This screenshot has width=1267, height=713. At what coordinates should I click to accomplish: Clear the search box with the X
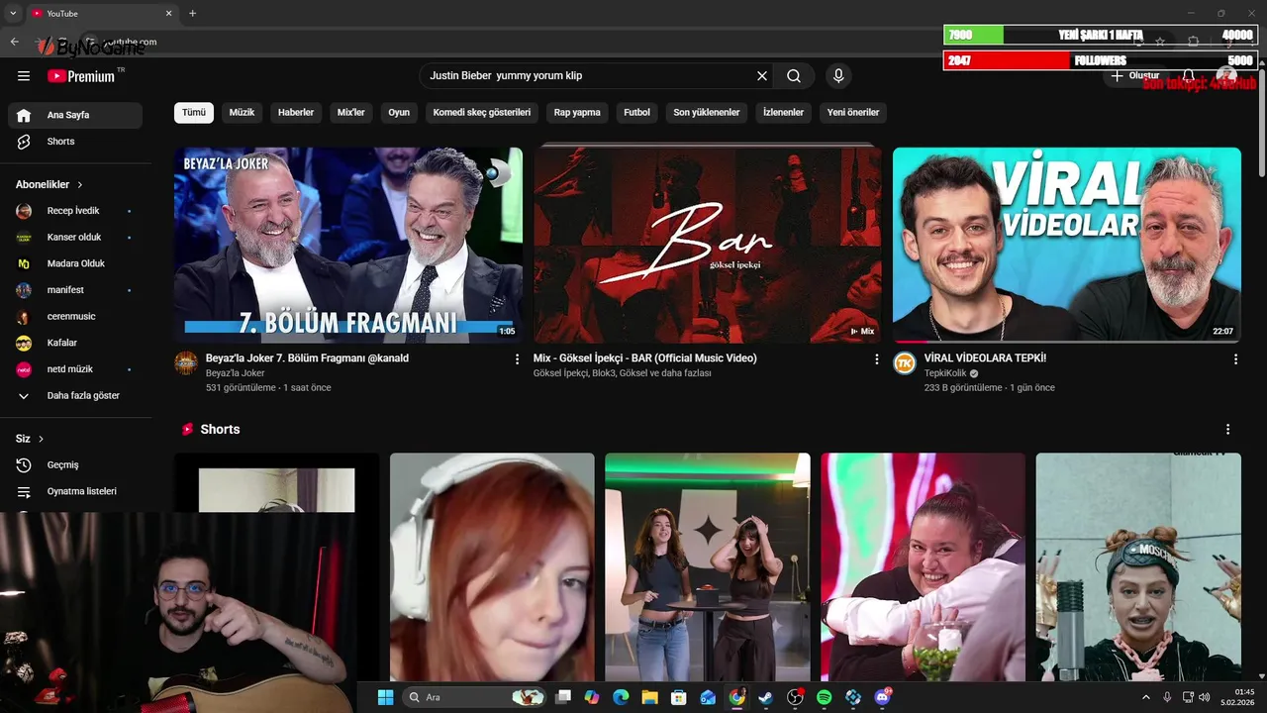(762, 76)
